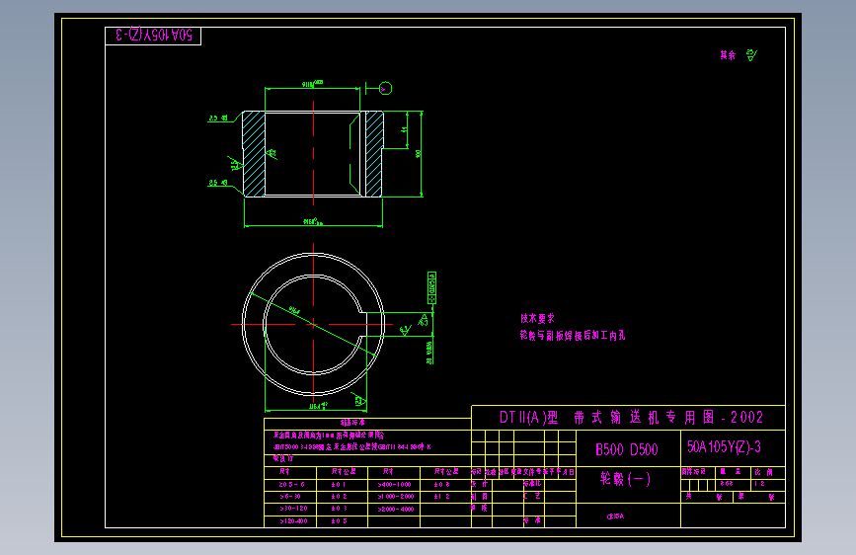Viewport: 856px width, 555px height.
Task: Click size range cell '>2000-4000'
Action: point(396,510)
